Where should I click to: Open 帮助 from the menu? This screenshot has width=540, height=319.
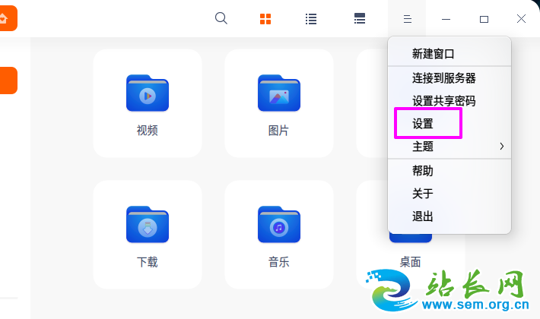coord(423,171)
